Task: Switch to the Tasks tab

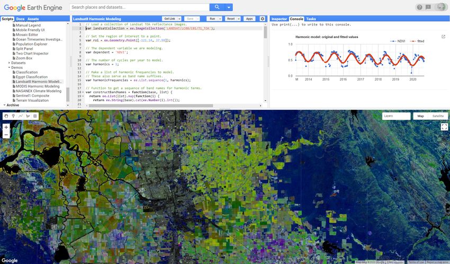Action: coord(311,19)
